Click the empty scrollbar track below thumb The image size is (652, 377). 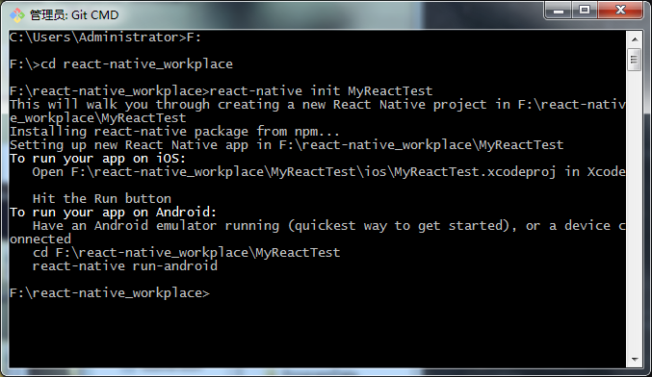(635, 212)
